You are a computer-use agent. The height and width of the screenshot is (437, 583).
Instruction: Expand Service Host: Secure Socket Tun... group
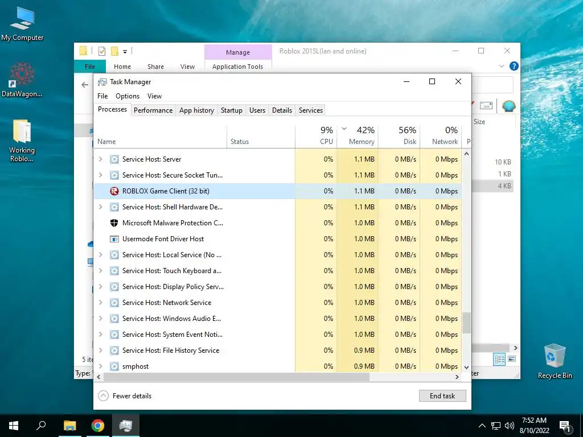pyautogui.click(x=100, y=175)
